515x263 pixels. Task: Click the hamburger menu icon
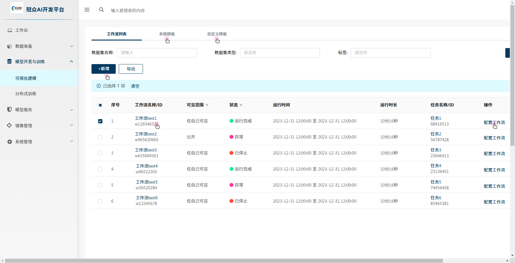(87, 10)
